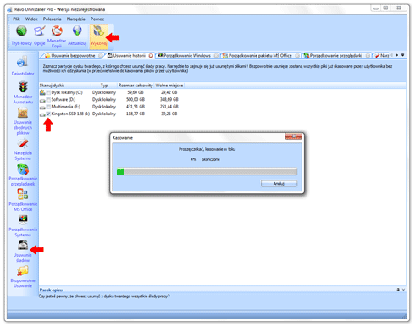Check the Multimedia (E:) checkbox

(x=48, y=107)
